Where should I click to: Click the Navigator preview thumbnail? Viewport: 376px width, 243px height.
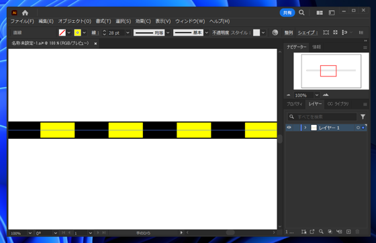point(331,71)
